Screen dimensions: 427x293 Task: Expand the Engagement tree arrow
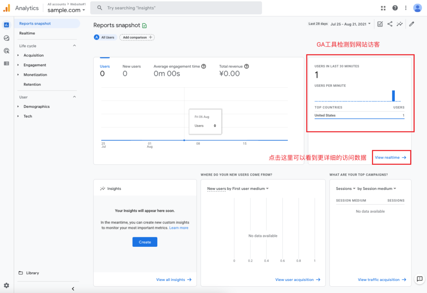tap(18, 65)
